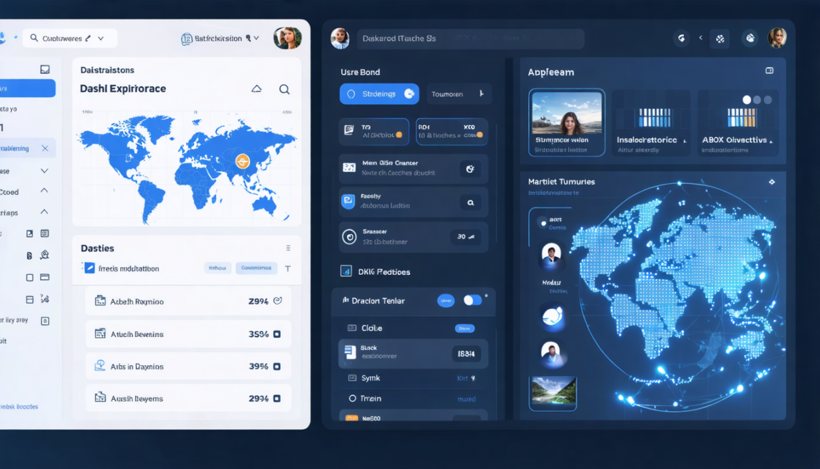Select the first stat card under User Bond
This screenshot has height=469, width=820.
[374, 131]
